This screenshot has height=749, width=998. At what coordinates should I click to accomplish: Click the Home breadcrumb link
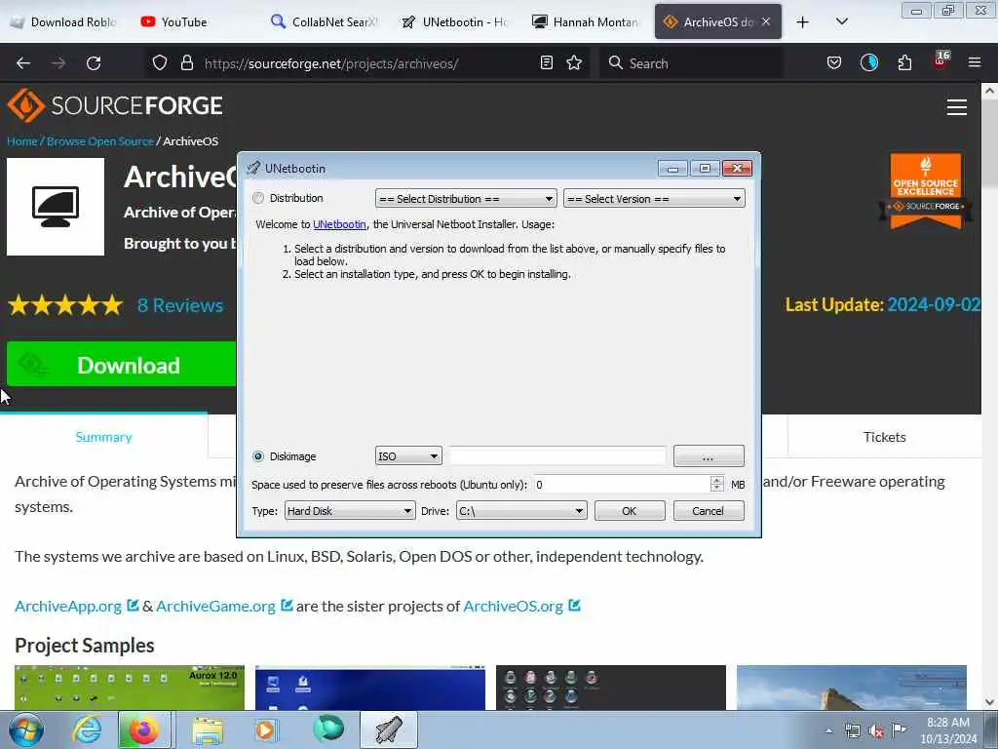click(x=22, y=140)
